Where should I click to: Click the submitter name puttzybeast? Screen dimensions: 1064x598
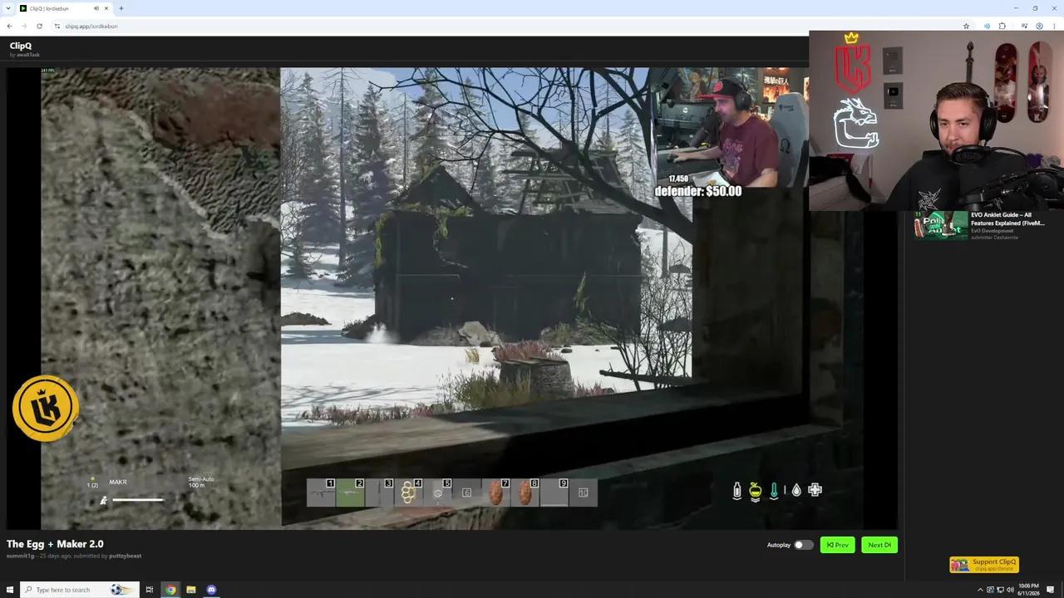pos(125,556)
